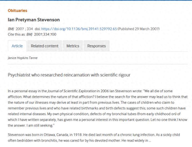View the Responses tab
Screen dimensions: 192x147
(96, 46)
